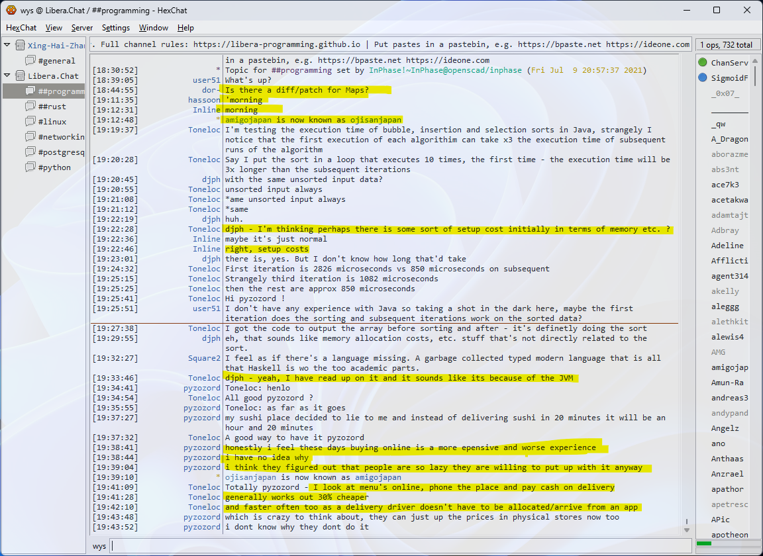Click the ##rust channel chat icon

(30, 107)
